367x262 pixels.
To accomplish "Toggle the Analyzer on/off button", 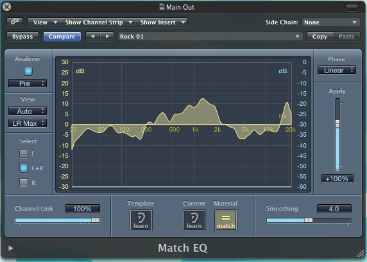I will tap(28, 71).
